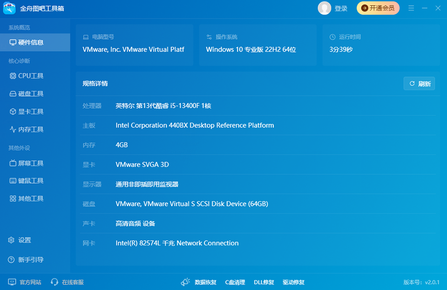The image size is (447, 290).
Task: Click the settings gear icon
Action: pos(11,240)
